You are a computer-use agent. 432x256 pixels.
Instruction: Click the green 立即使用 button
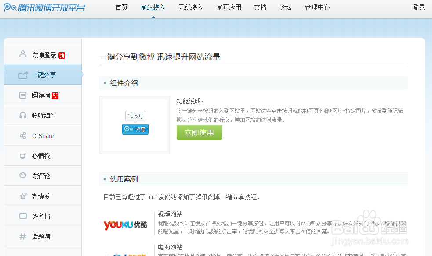click(x=199, y=132)
